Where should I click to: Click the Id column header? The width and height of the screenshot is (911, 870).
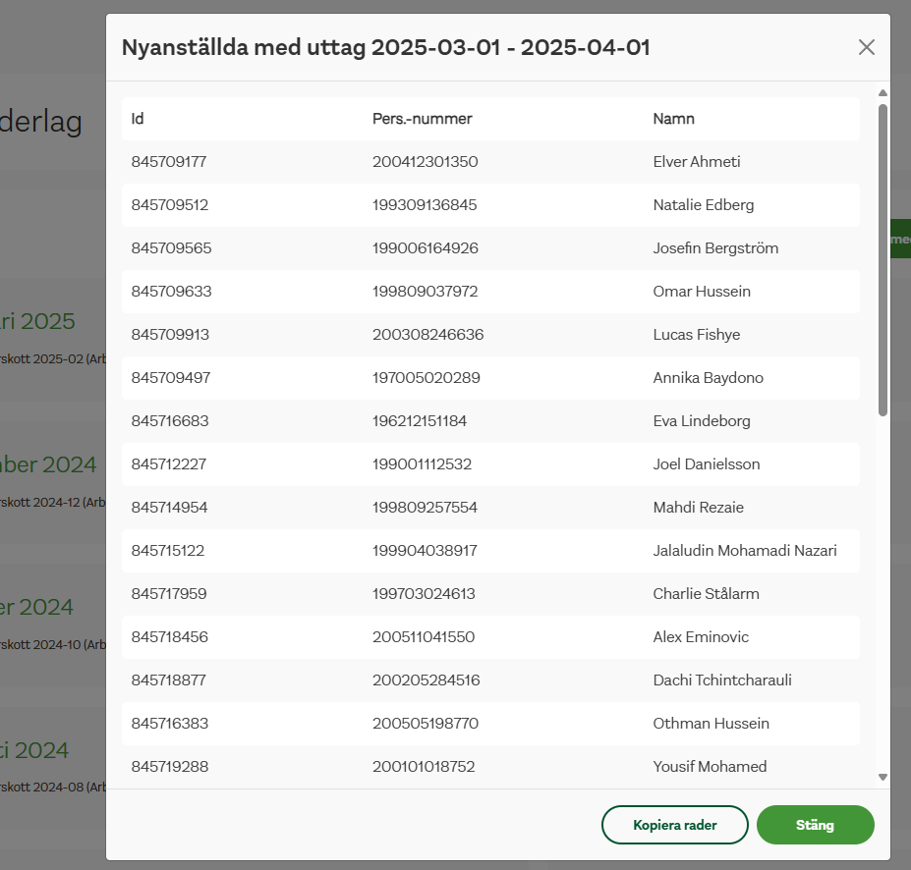coord(139,119)
